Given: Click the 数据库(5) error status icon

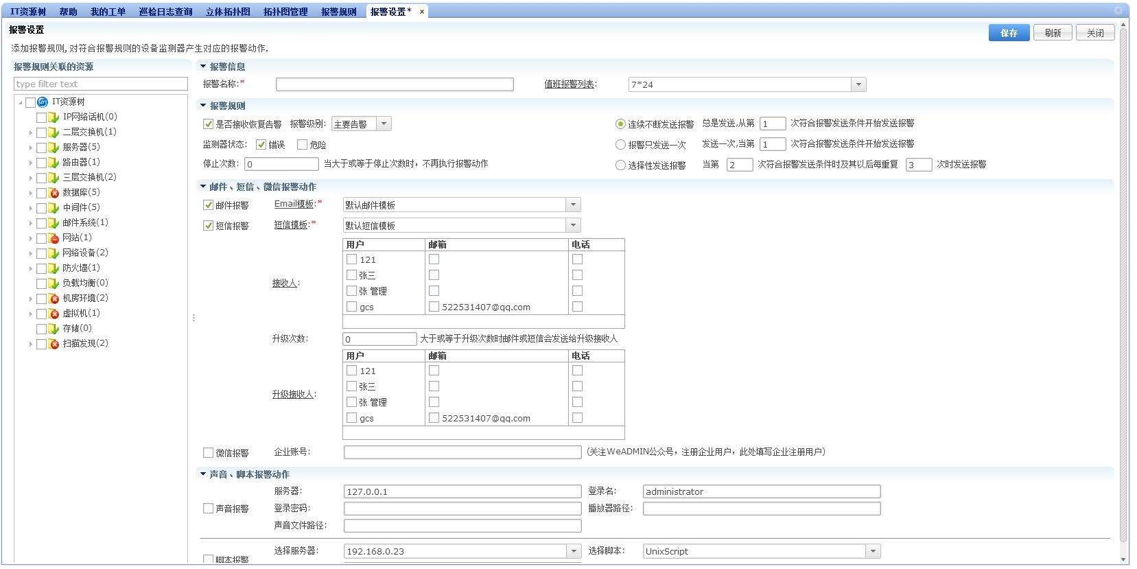Looking at the screenshot, I should (54, 193).
